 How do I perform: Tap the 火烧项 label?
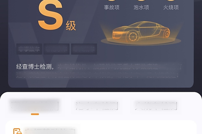[x=171, y=8]
